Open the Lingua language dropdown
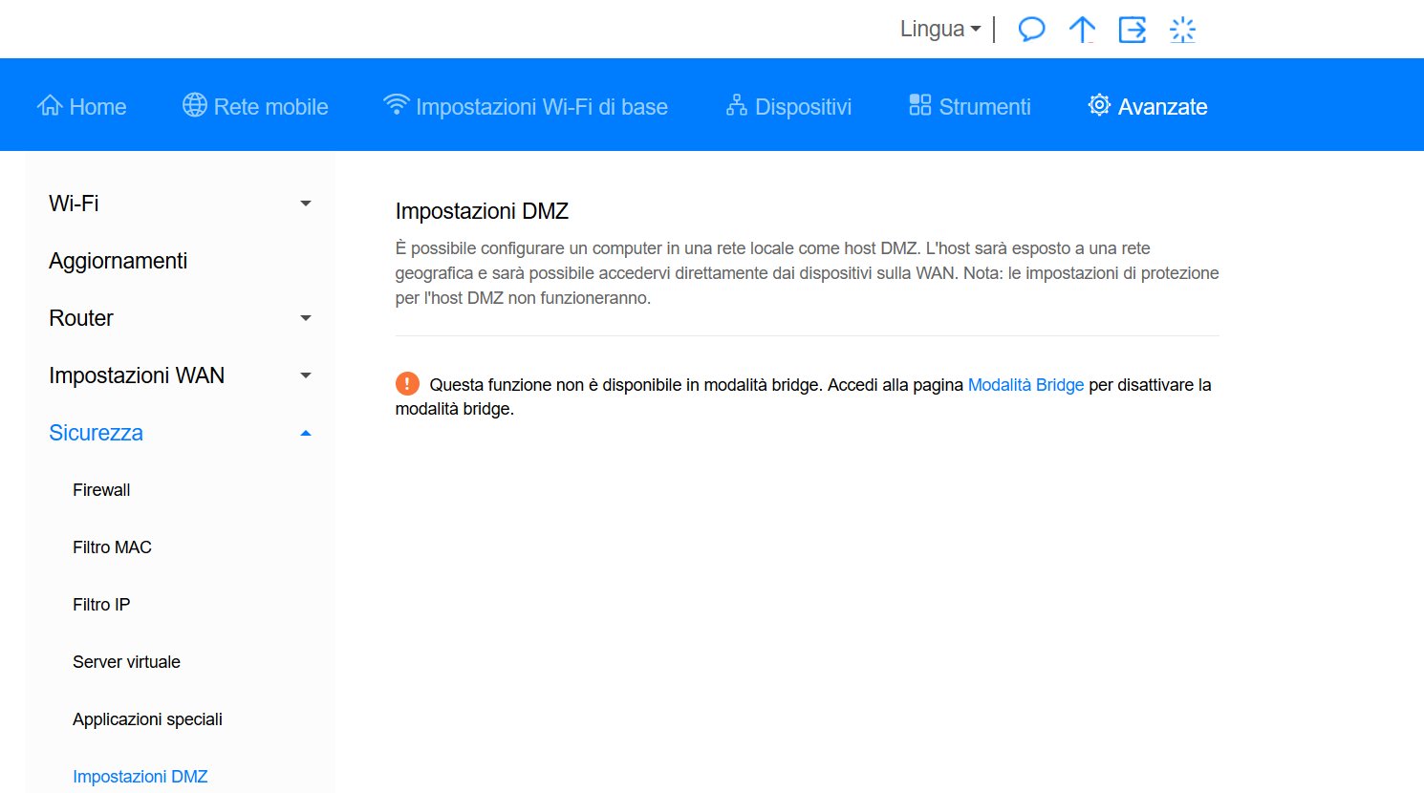The width and height of the screenshot is (1424, 793). [940, 30]
